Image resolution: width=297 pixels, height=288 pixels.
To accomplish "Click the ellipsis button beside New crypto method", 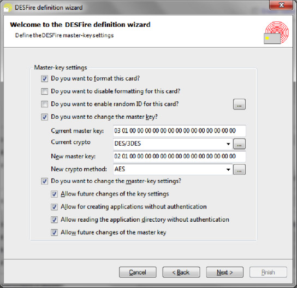I will click(x=239, y=169).
